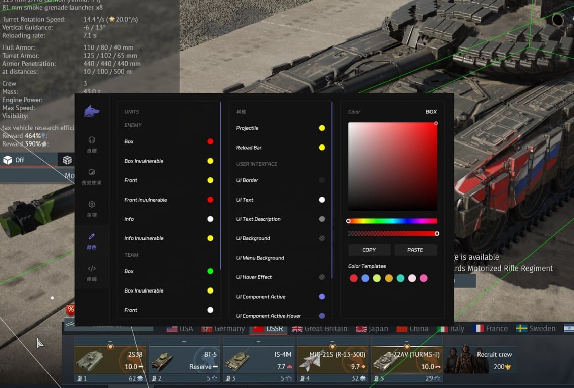Pick Enemy Front yellow color dot
This screenshot has height=388, width=574.
tap(210, 180)
